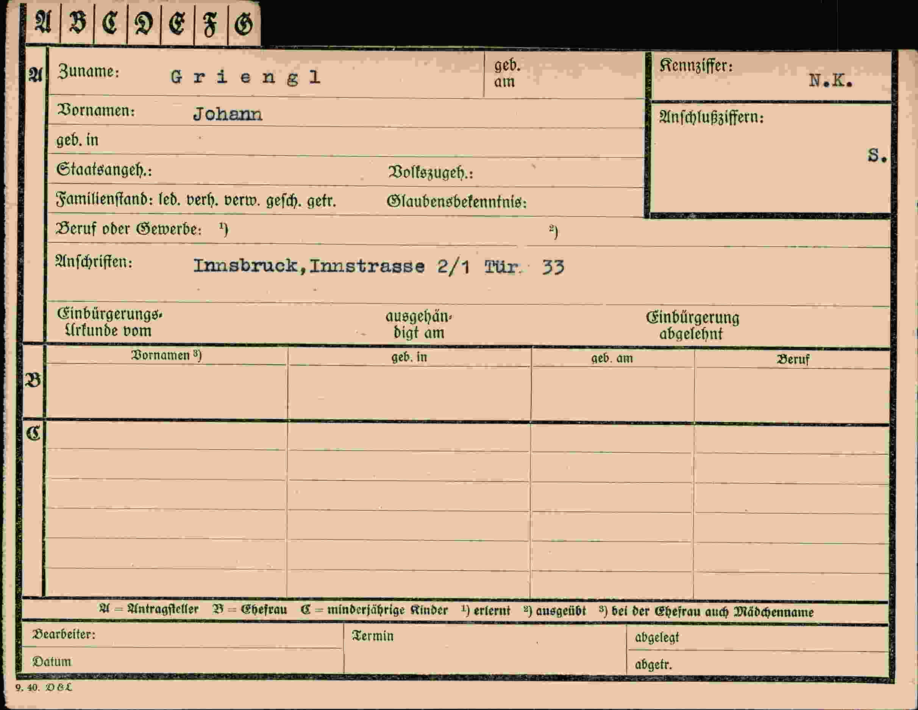
Task: Click the Anschriften label
Action: (94, 262)
